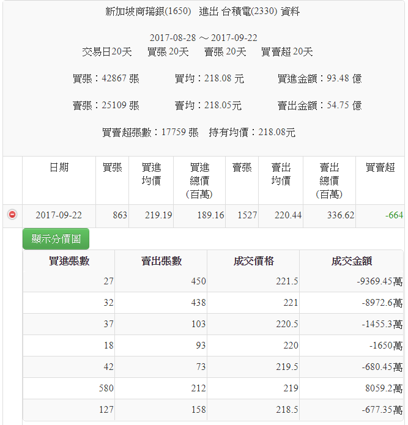Click the date range 2017-08-28 ~ 2017-09-22 text

pos(203,38)
